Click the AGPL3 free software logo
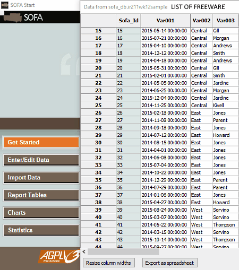239x270 pixels. pos(59,256)
